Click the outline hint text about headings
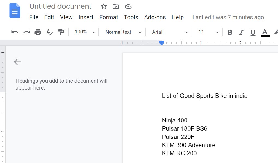Image resolution: width=278 pixels, height=163 pixels. point(61,84)
